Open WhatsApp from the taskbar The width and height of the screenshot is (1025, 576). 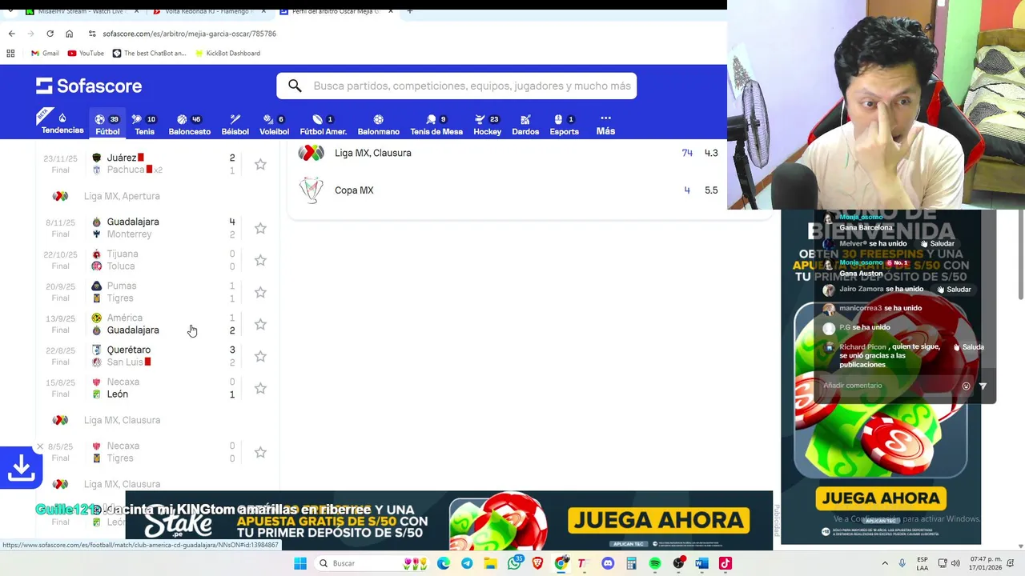pos(515,563)
